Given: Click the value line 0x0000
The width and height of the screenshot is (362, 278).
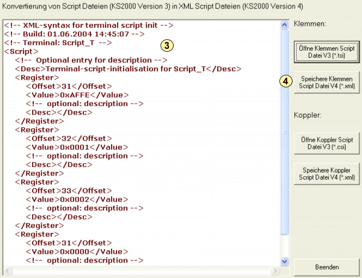Looking at the screenshot, I should 77,251.
